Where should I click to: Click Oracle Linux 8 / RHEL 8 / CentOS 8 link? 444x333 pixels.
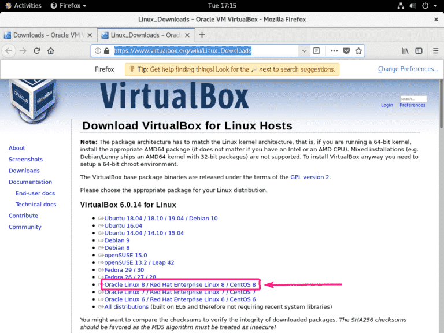tap(180, 285)
